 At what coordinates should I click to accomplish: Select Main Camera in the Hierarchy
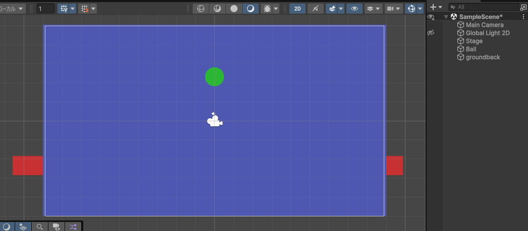485,25
